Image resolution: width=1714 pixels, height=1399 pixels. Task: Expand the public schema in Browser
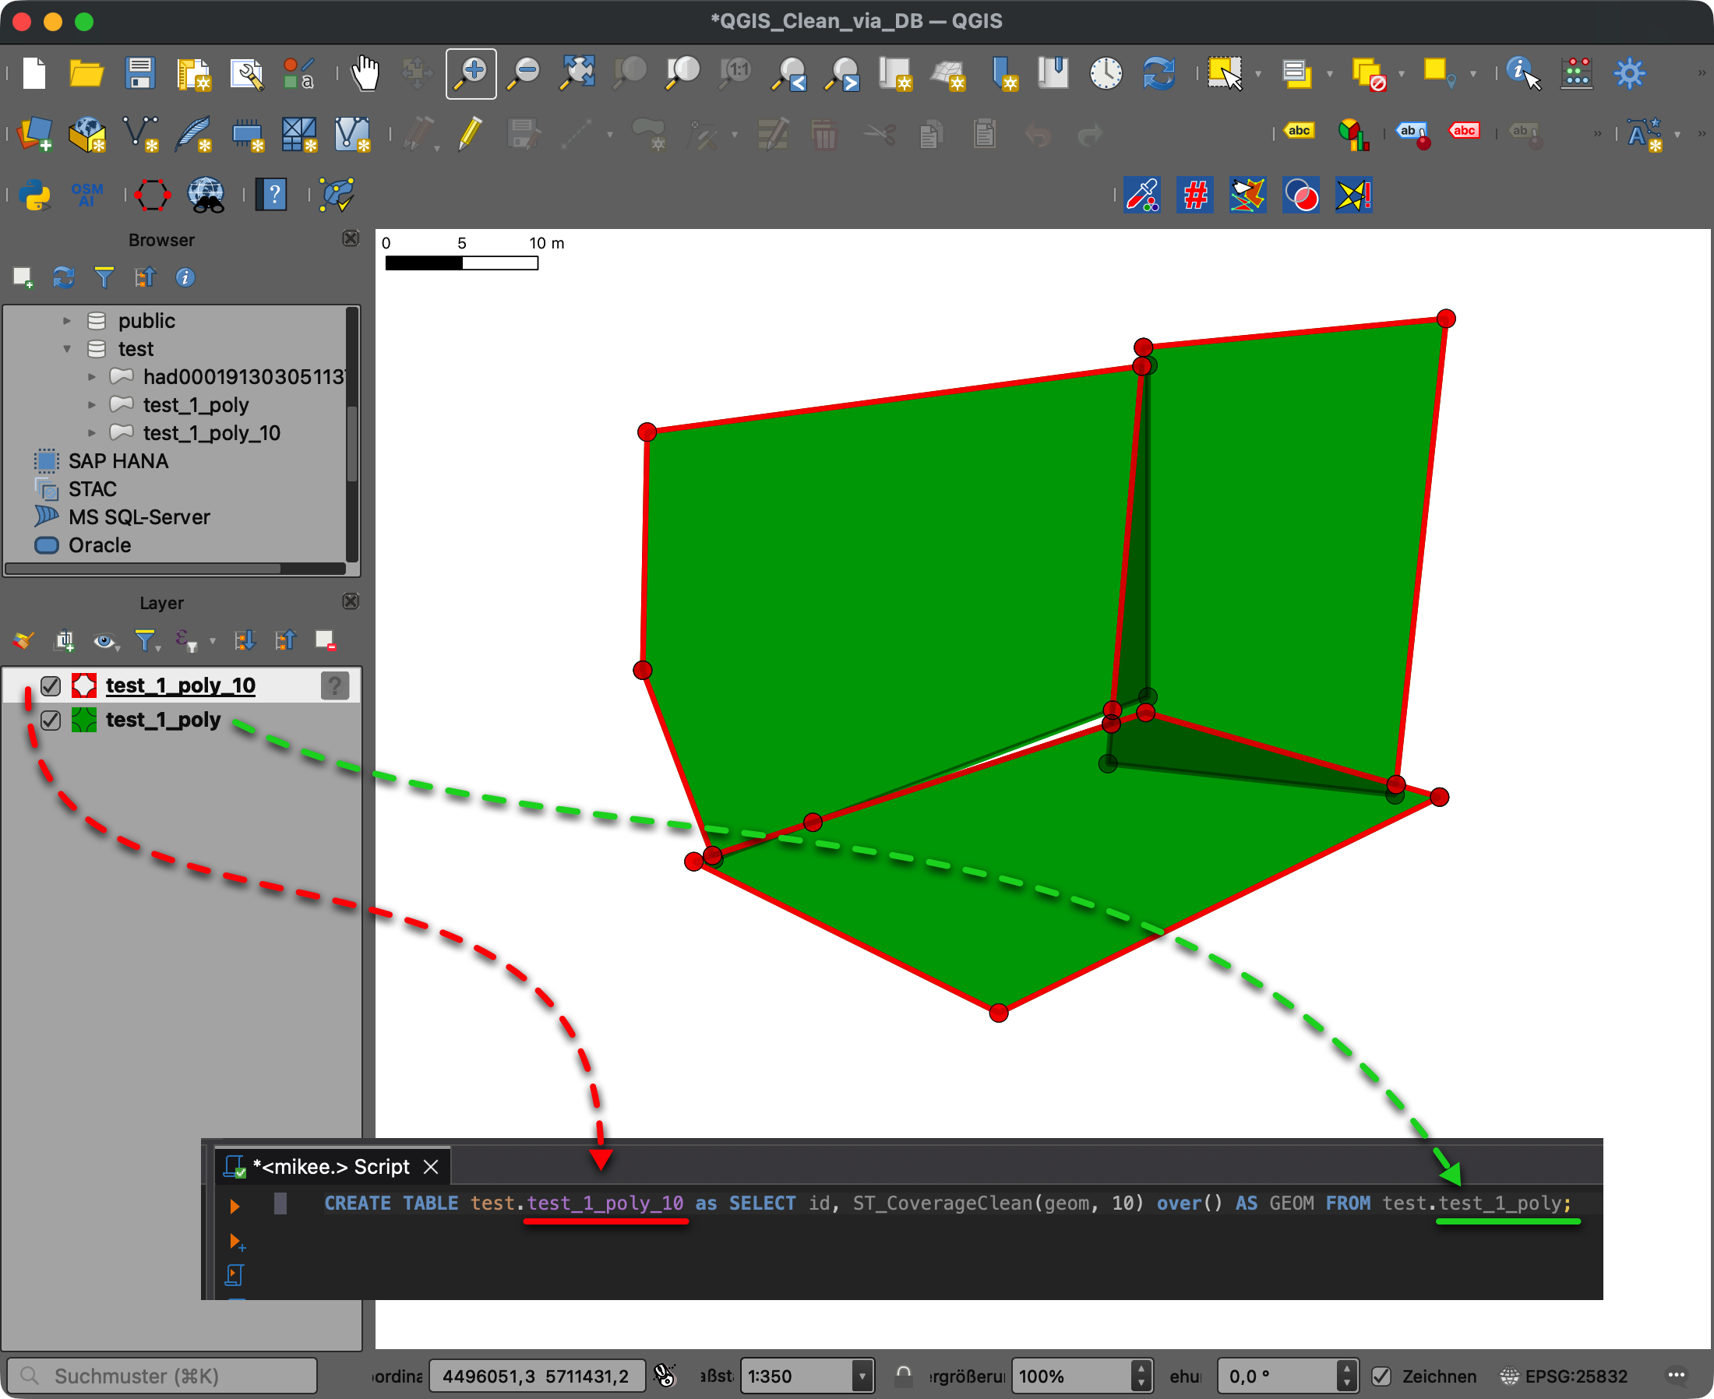pos(67,321)
